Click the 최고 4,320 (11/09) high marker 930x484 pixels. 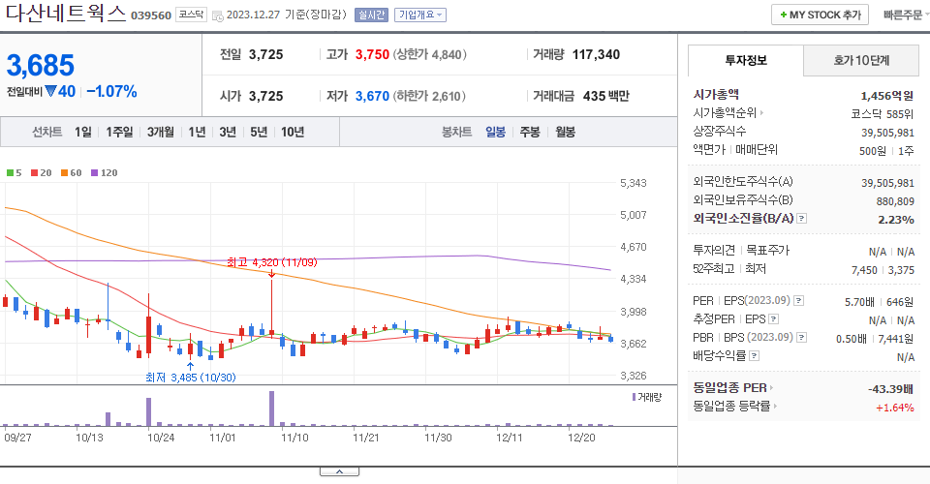271,262
